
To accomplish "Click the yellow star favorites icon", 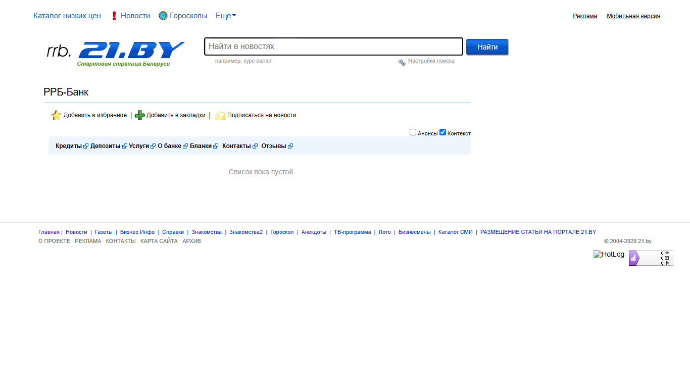I will (x=56, y=115).
